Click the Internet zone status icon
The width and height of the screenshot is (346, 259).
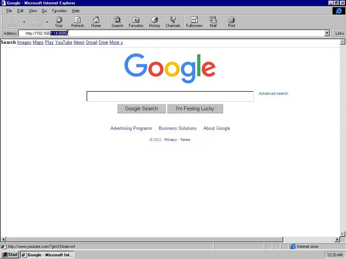[293, 247]
